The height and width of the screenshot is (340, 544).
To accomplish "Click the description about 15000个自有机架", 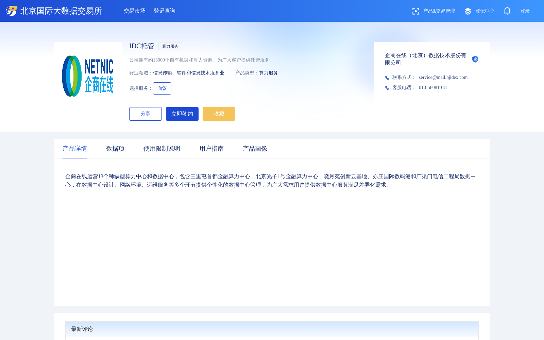I will (x=202, y=60).
